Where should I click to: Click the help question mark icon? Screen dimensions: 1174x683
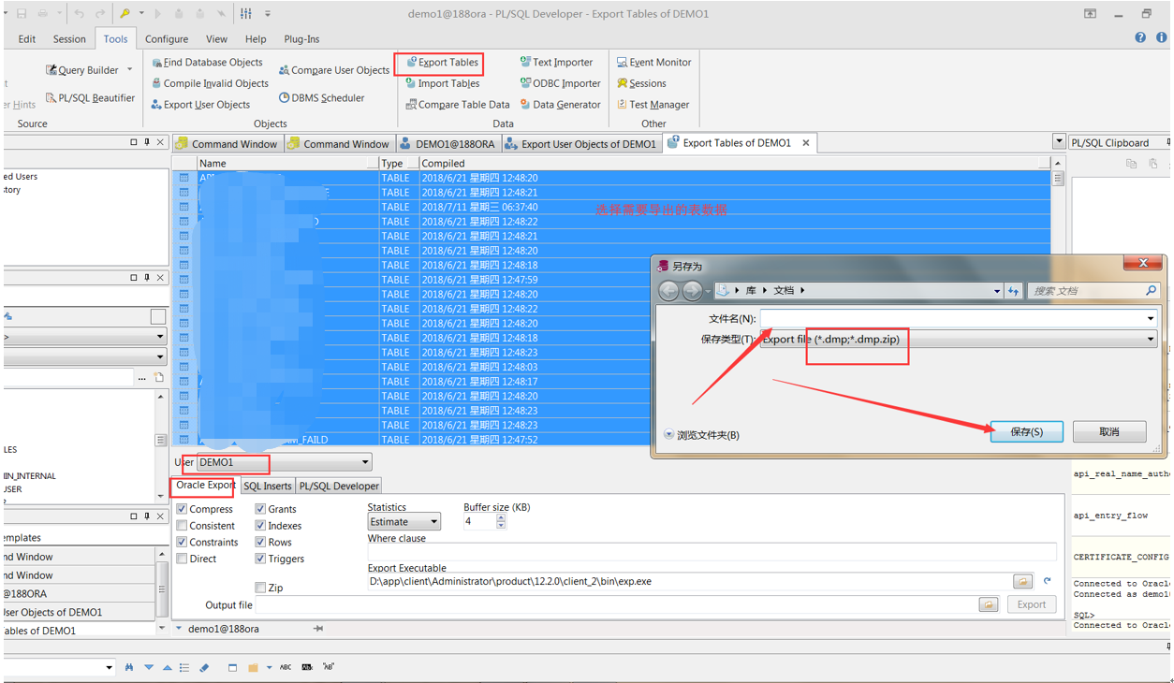[x=1140, y=38]
